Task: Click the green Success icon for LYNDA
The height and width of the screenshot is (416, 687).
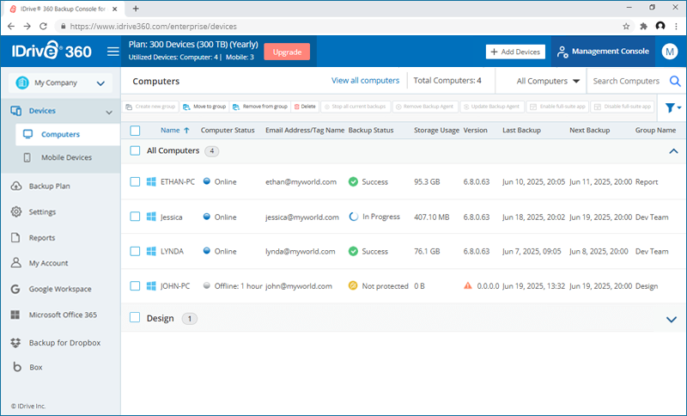Action: (353, 251)
